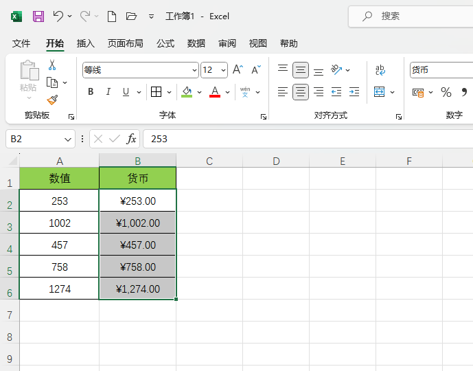Change text orientation icon
The height and width of the screenshot is (371, 473).
click(336, 69)
